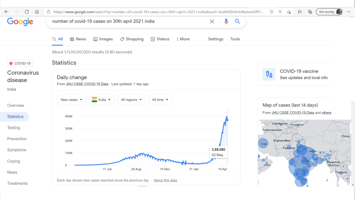Select Testing in the sidebar
This screenshot has width=355, height=200.
14,128
